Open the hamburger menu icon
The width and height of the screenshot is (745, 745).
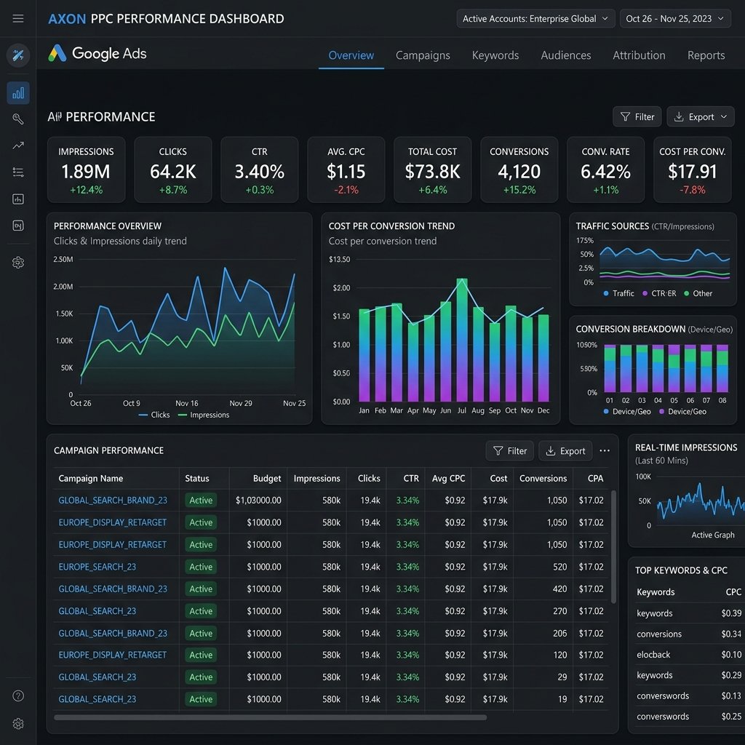(18, 18)
